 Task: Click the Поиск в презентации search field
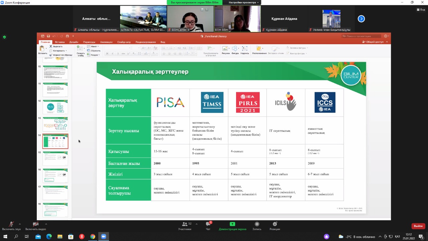click(361, 36)
